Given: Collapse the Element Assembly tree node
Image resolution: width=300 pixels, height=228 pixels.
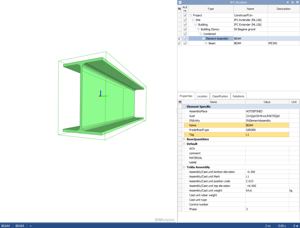Looking at the screenshot, I should pos(203,39).
